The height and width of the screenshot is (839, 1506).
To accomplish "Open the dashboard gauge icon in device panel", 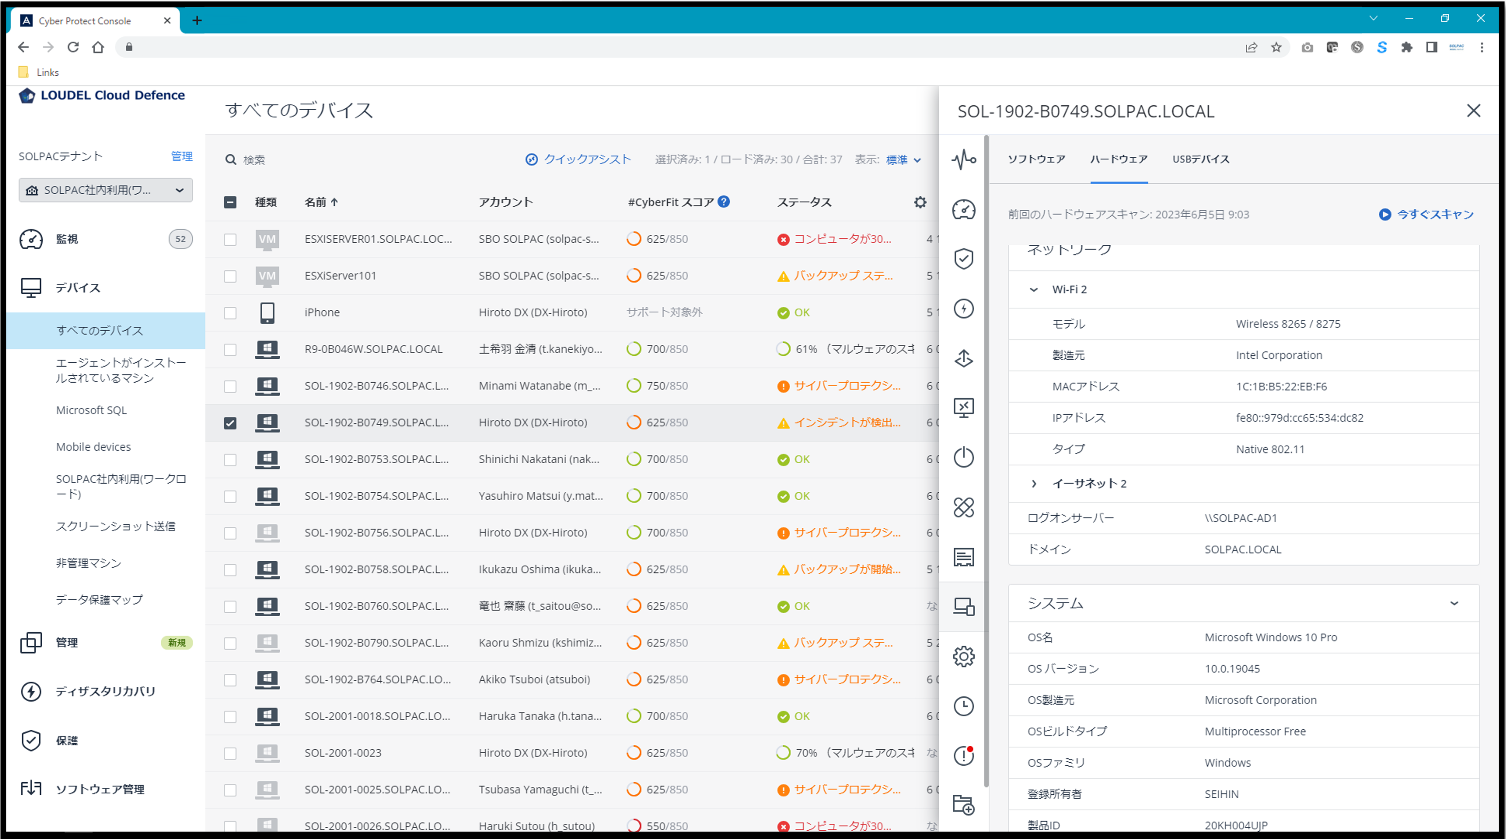I will (964, 209).
